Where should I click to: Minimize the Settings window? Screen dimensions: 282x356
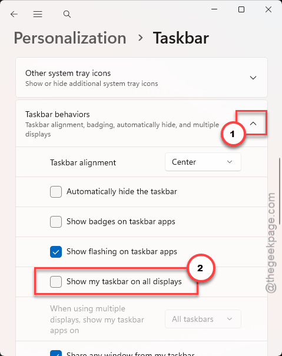tap(214, 9)
